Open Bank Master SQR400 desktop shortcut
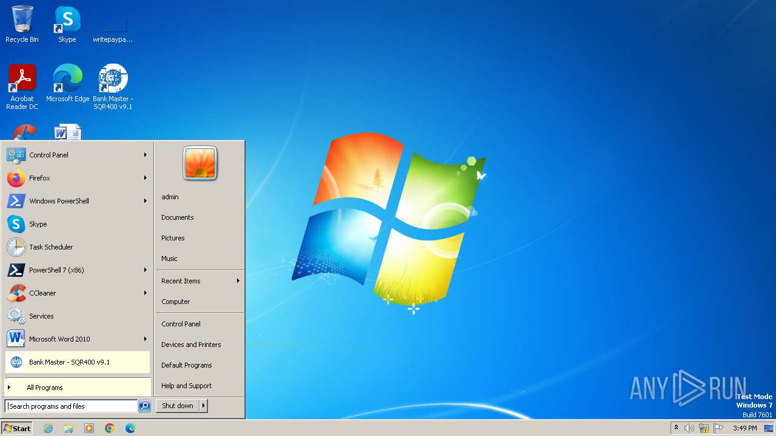Image resolution: width=776 pixels, height=436 pixels. tap(113, 87)
